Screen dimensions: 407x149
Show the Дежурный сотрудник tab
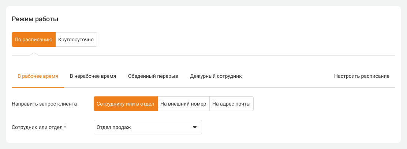click(x=216, y=76)
